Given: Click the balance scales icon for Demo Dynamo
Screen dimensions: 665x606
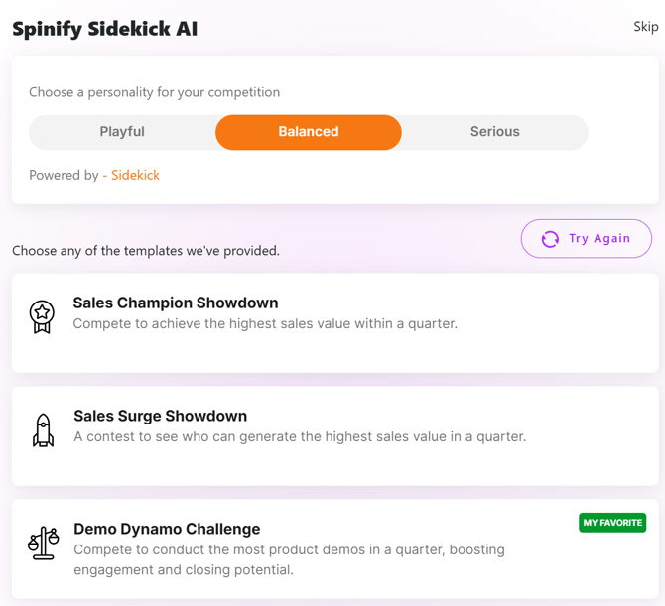Looking at the screenshot, I should click(x=44, y=543).
